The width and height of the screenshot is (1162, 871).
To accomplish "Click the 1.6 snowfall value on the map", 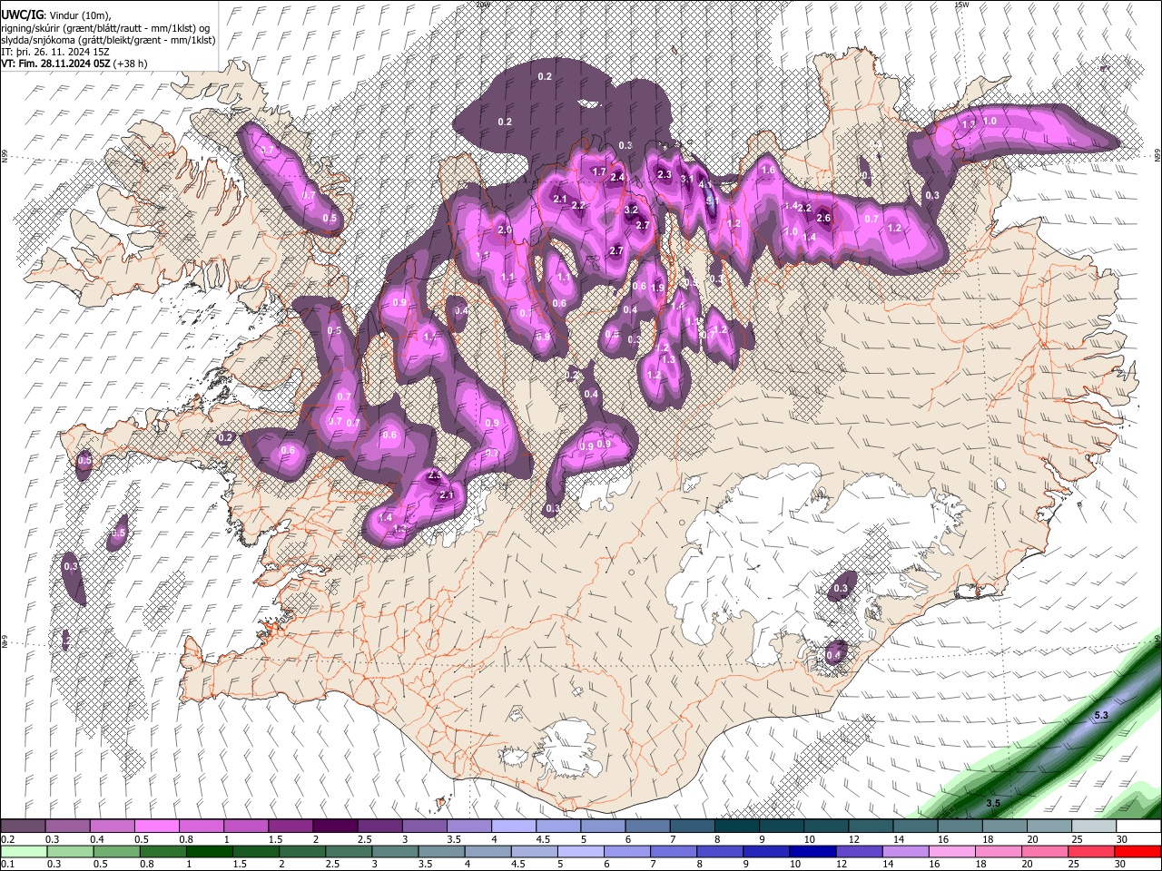I will (768, 170).
